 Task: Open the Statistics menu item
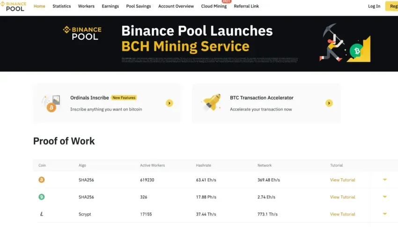click(62, 6)
